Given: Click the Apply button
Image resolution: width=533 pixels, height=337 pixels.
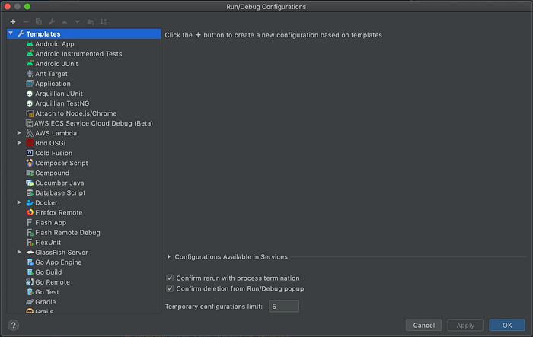Looking at the screenshot, I should (465, 325).
